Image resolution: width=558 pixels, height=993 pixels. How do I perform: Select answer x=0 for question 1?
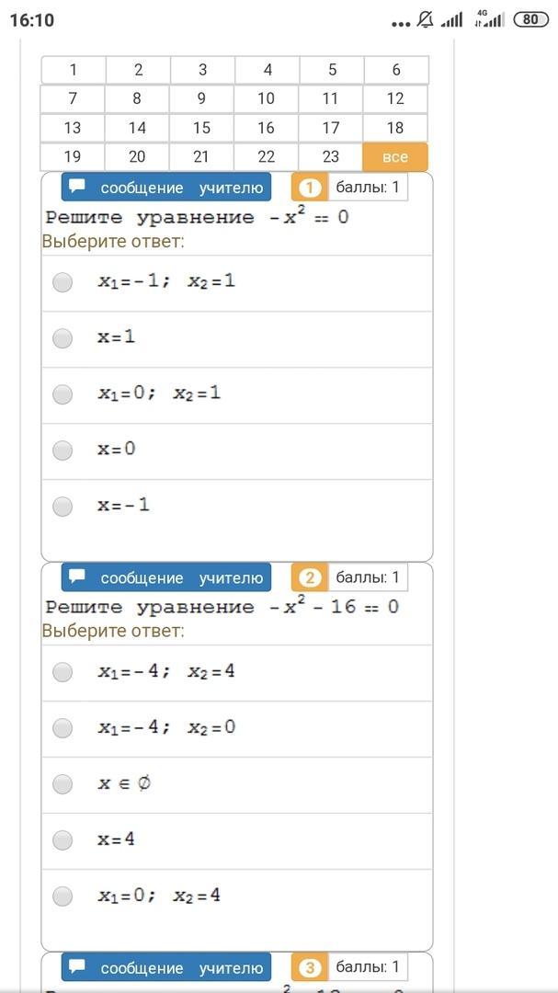click(x=63, y=451)
